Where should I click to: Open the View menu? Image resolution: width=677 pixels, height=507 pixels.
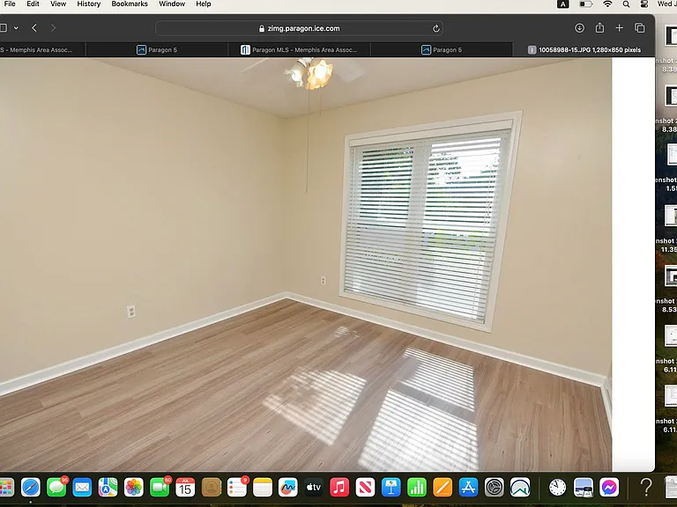pyautogui.click(x=58, y=4)
